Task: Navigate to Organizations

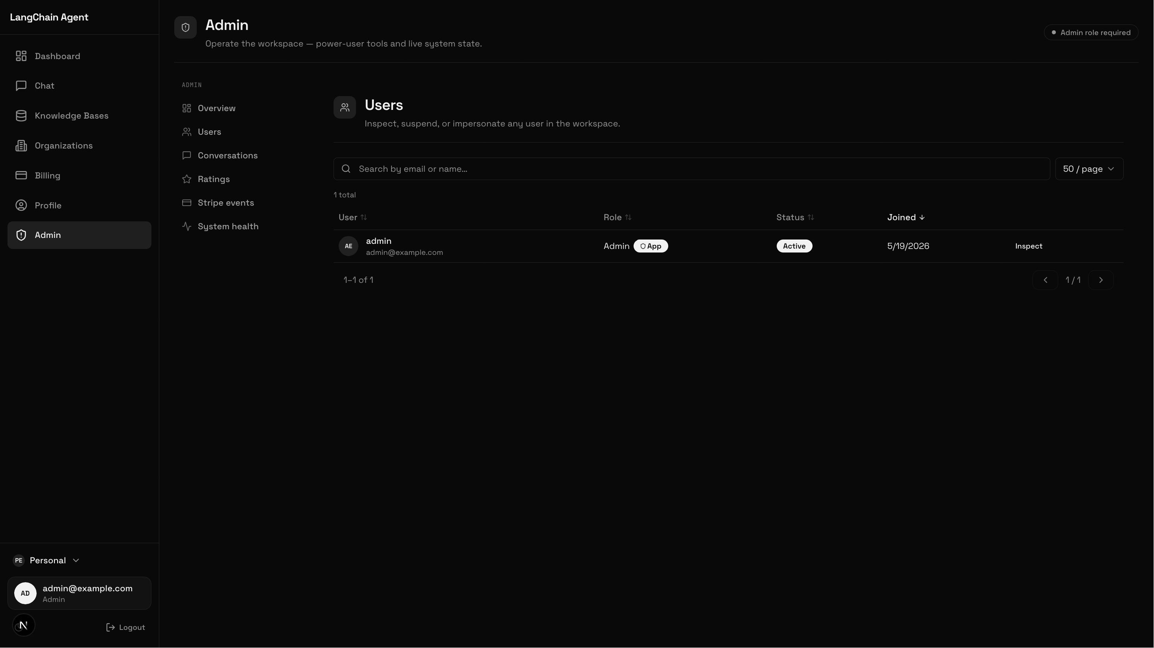Action: pos(79,145)
